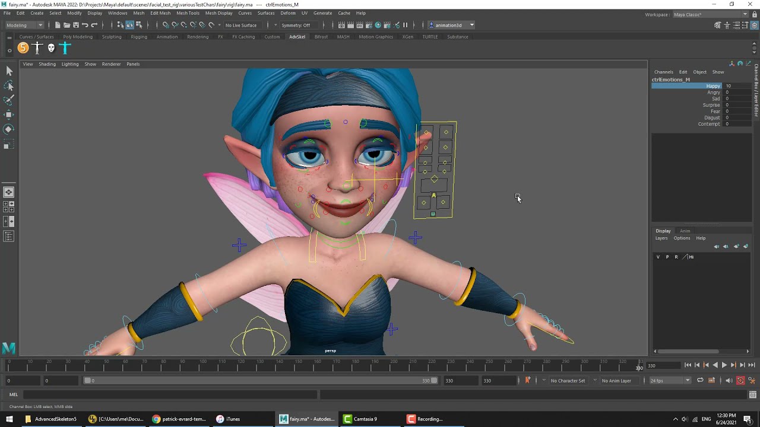This screenshot has height=427, width=760.
Task: Open the Modeling menu set dropdown
Action: click(x=24, y=25)
